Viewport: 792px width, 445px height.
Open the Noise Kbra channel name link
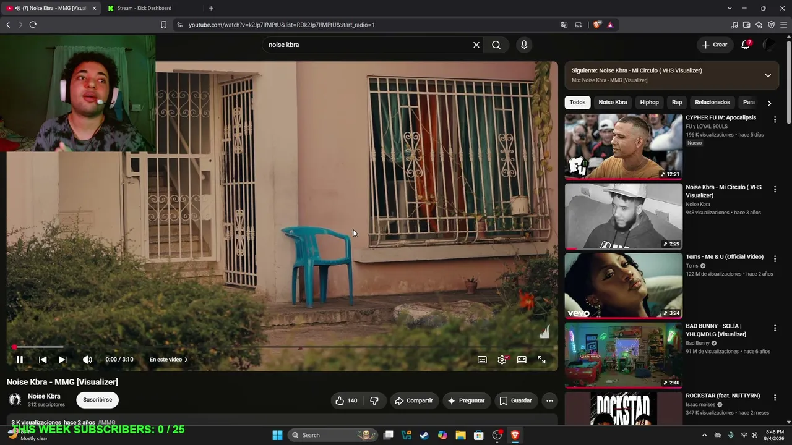click(44, 396)
